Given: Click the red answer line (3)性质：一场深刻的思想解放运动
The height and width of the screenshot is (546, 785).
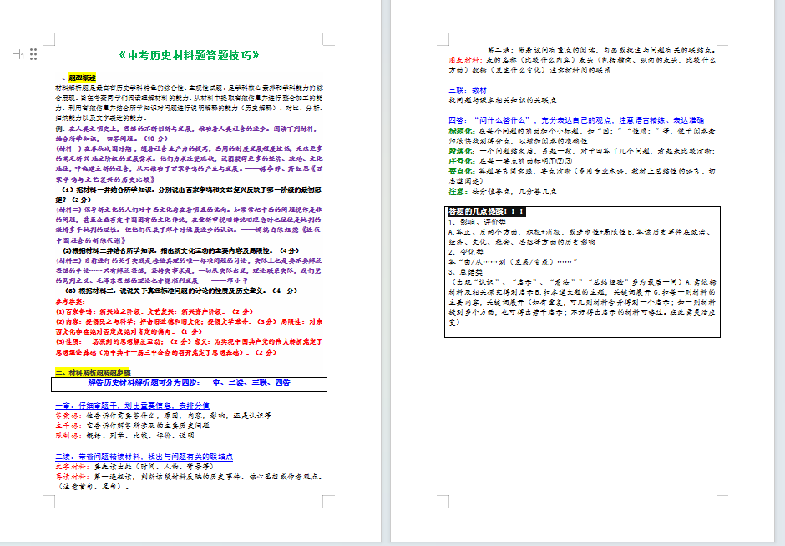Looking at the screenshot, I should (x=189, y=347).
